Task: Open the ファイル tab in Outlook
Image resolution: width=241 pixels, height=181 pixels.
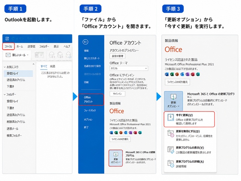Action: pyautogui.click(x=8, y=46)
